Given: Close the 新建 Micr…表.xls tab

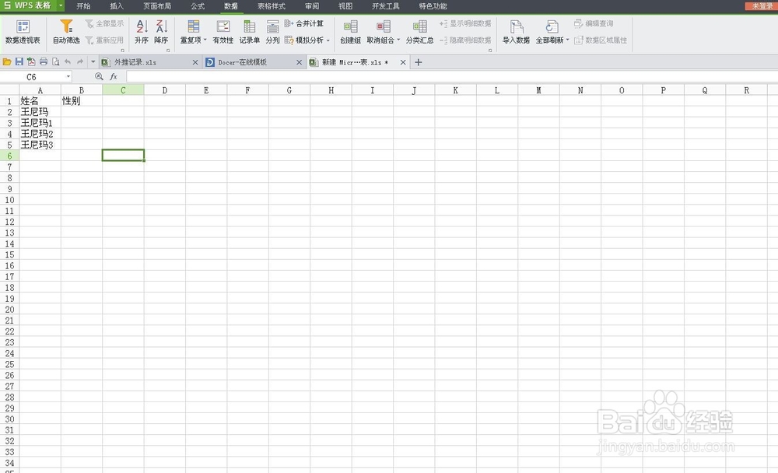Looking at the screenshot, I should (x=403, y=62).
